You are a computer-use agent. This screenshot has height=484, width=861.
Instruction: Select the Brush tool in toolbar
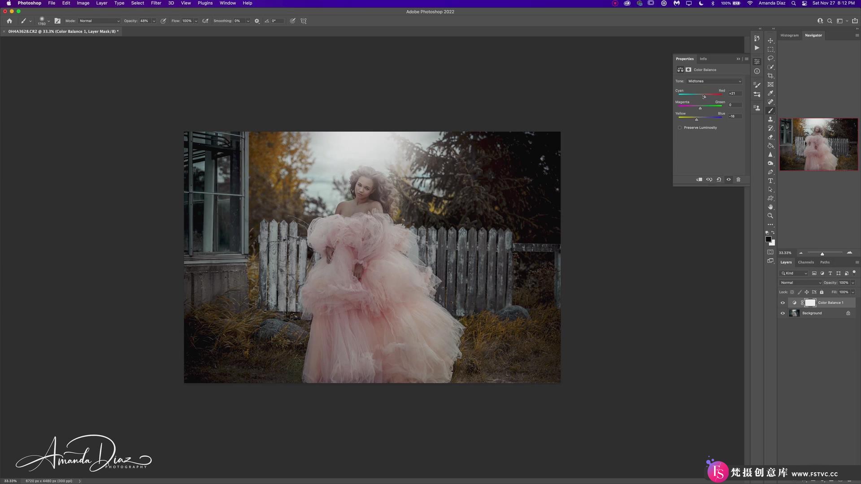pyautogui.click(x=770, y=111)
